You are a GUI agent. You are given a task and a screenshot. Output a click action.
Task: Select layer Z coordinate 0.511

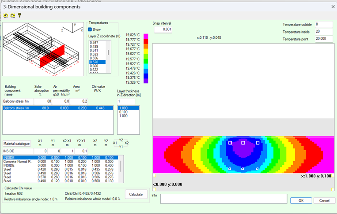point(94,50)
